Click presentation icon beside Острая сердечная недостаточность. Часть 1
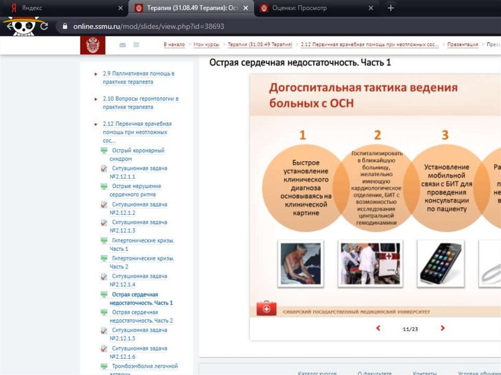This screenshot has height=375, width=501. (104, 294)
